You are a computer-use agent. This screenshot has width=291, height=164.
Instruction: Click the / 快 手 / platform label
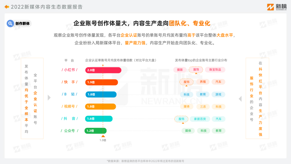pyautogui.click(x=70, y=82)
